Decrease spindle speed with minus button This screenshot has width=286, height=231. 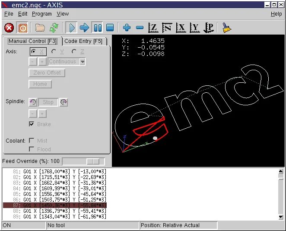(x=33, y=114)
